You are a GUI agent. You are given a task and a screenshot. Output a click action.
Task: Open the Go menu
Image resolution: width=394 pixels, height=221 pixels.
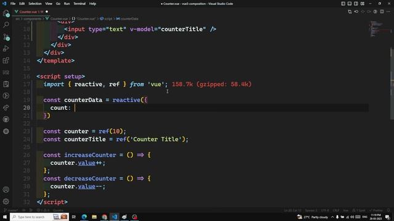click(x=58, y=4)
